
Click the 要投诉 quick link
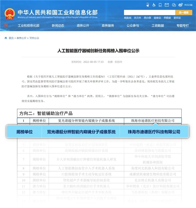click(177, 18)
